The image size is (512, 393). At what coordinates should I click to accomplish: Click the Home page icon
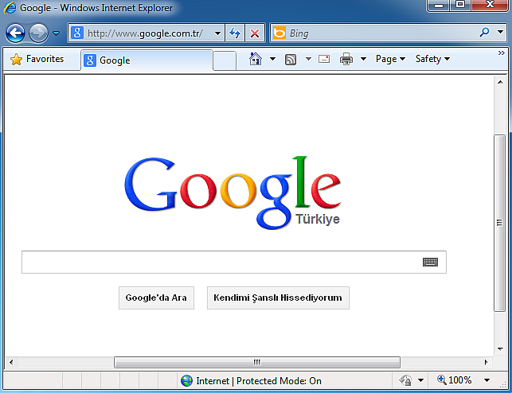(x=255, y=59)
